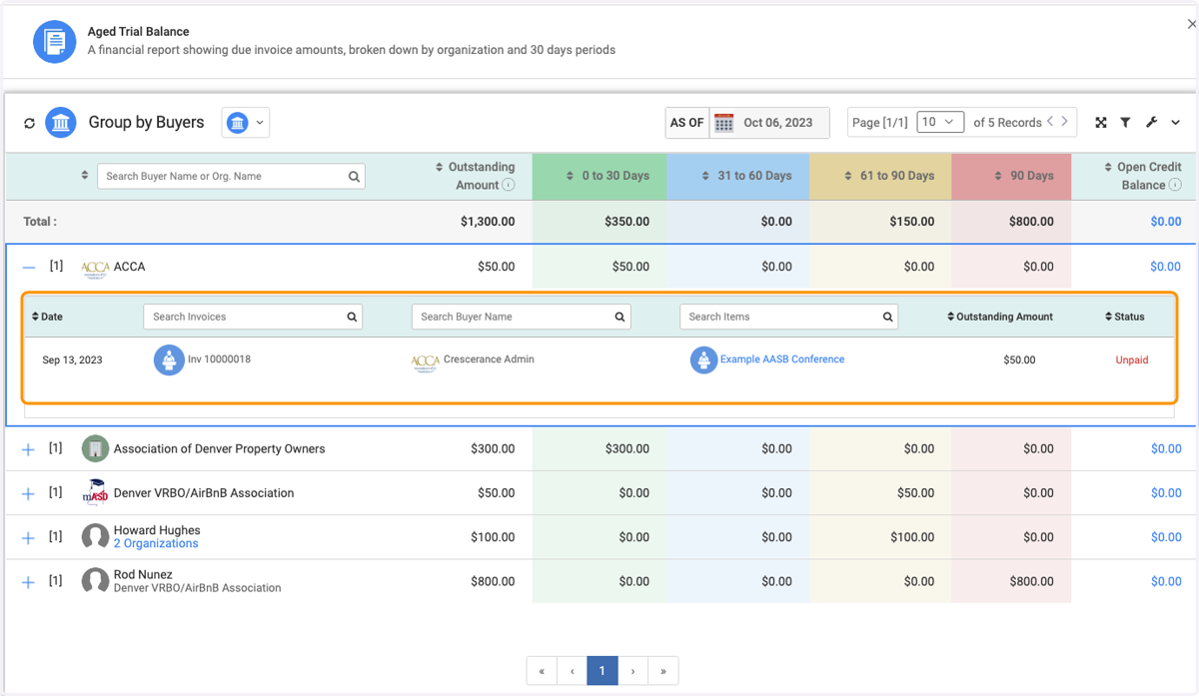
Task: Click the refresh report icon
Action: pyautogui.click(x=29, y=123)
